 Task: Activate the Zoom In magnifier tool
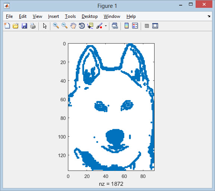pos(56,26)
